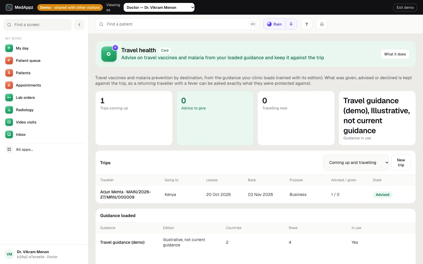Viewport: 423px width, 264px height.
Task: Click the 1 / 0 advised given value
Action: 335,194
